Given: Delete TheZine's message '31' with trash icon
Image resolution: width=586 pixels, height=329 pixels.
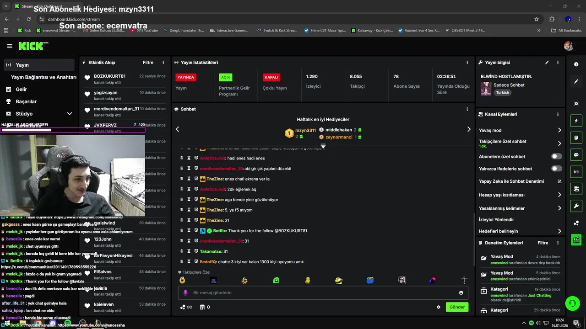Looking at the screenshot, I should pos(181,220).
